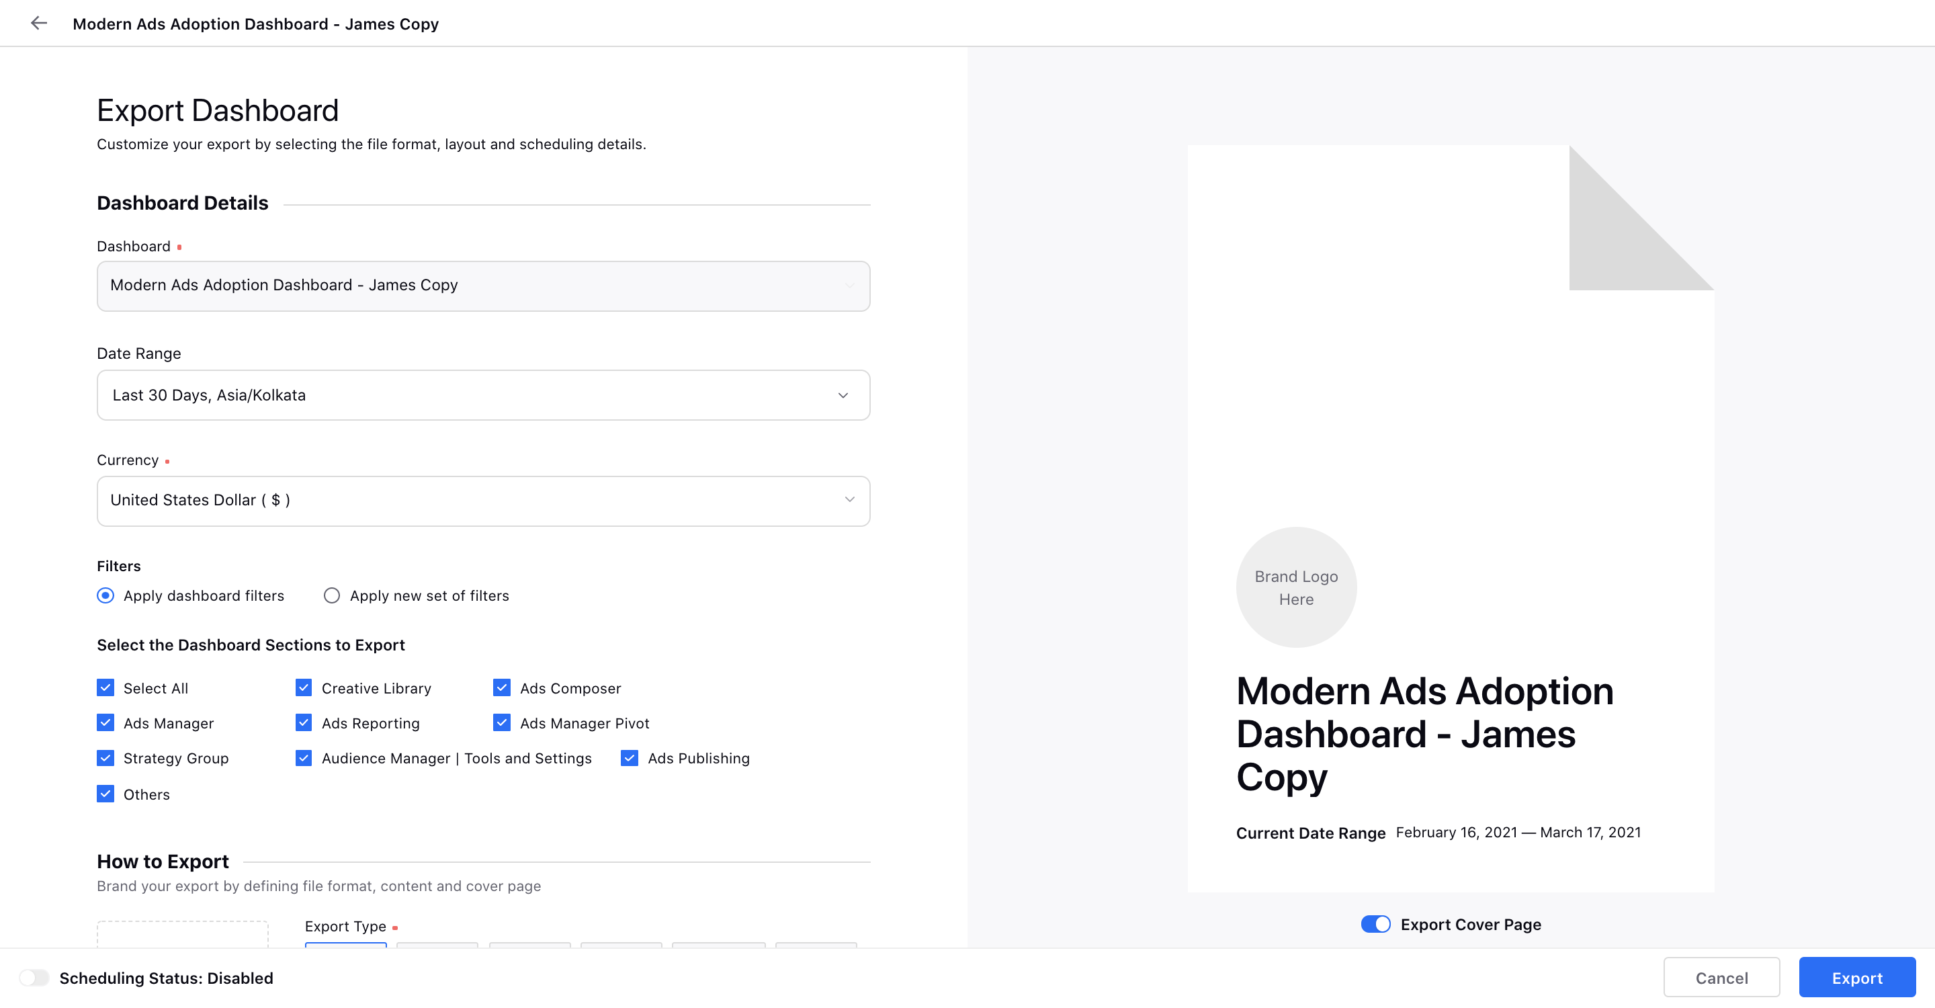Select Apply dashboard filters radio button
The image size is (1935, 1008).
pos(105,595)
